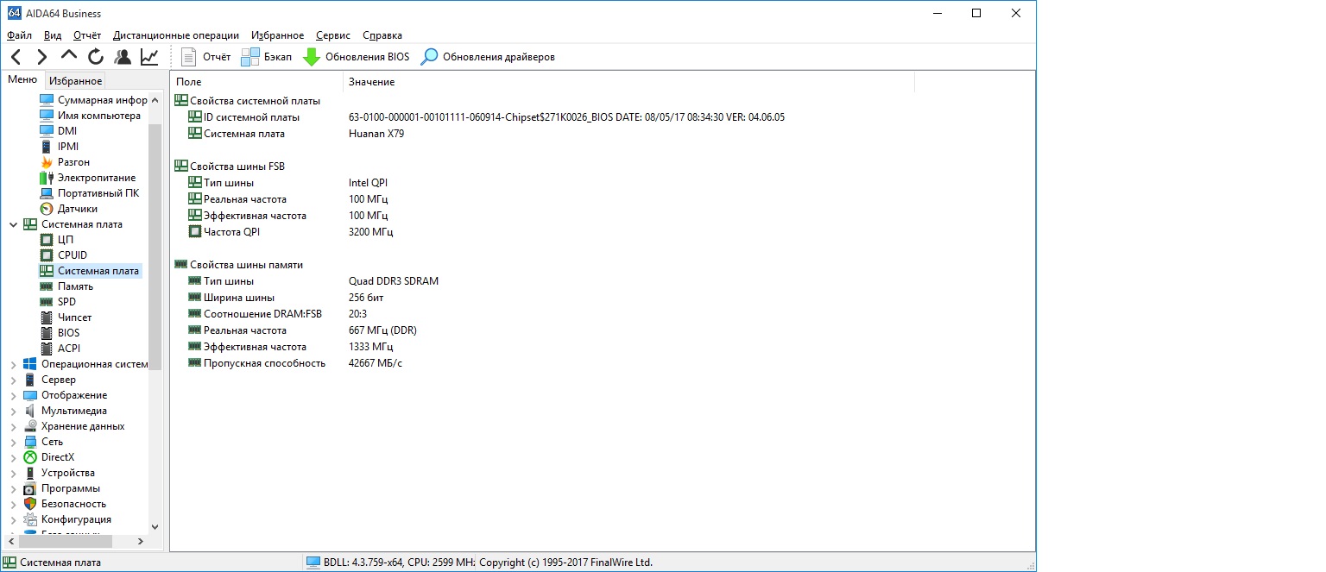Select Чипсет in the tree
The image size is (1326, 572).
point(66,317)
